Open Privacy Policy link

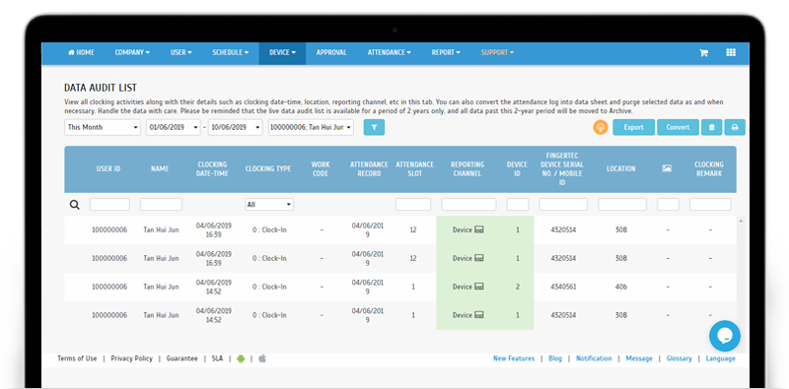coord(132,358)
